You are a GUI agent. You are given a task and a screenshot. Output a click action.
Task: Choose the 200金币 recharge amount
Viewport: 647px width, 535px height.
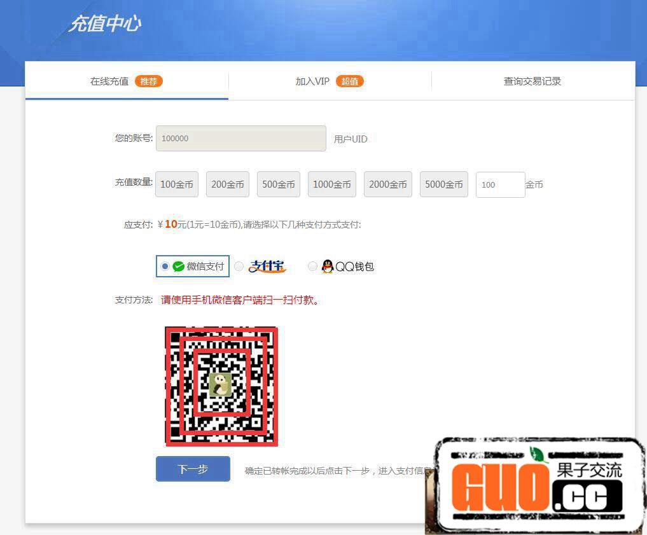click(228, 184)
